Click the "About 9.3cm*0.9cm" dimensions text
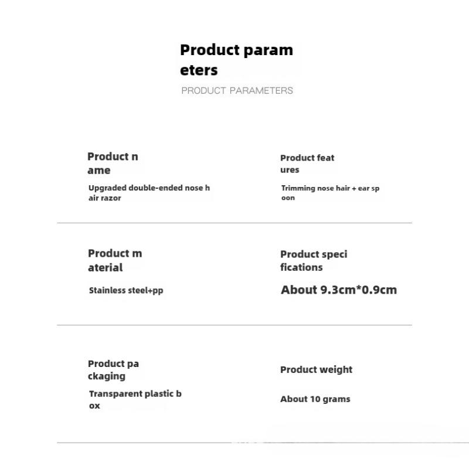Image resolution: width=469 pixels, height=469 pixels. [339, 290]
